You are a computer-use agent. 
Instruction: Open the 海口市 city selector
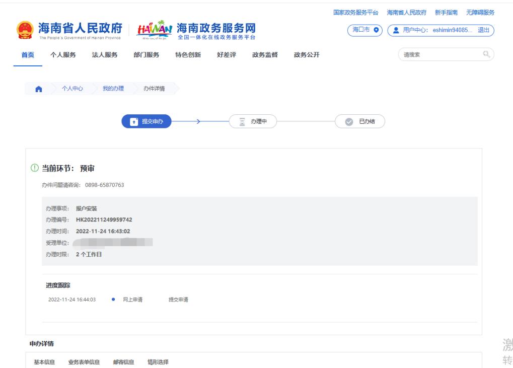pyautogui.click(x=364, y=30)
